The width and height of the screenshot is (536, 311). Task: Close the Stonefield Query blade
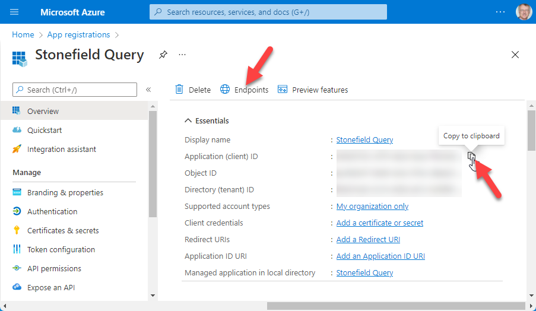tap(515, 55)
